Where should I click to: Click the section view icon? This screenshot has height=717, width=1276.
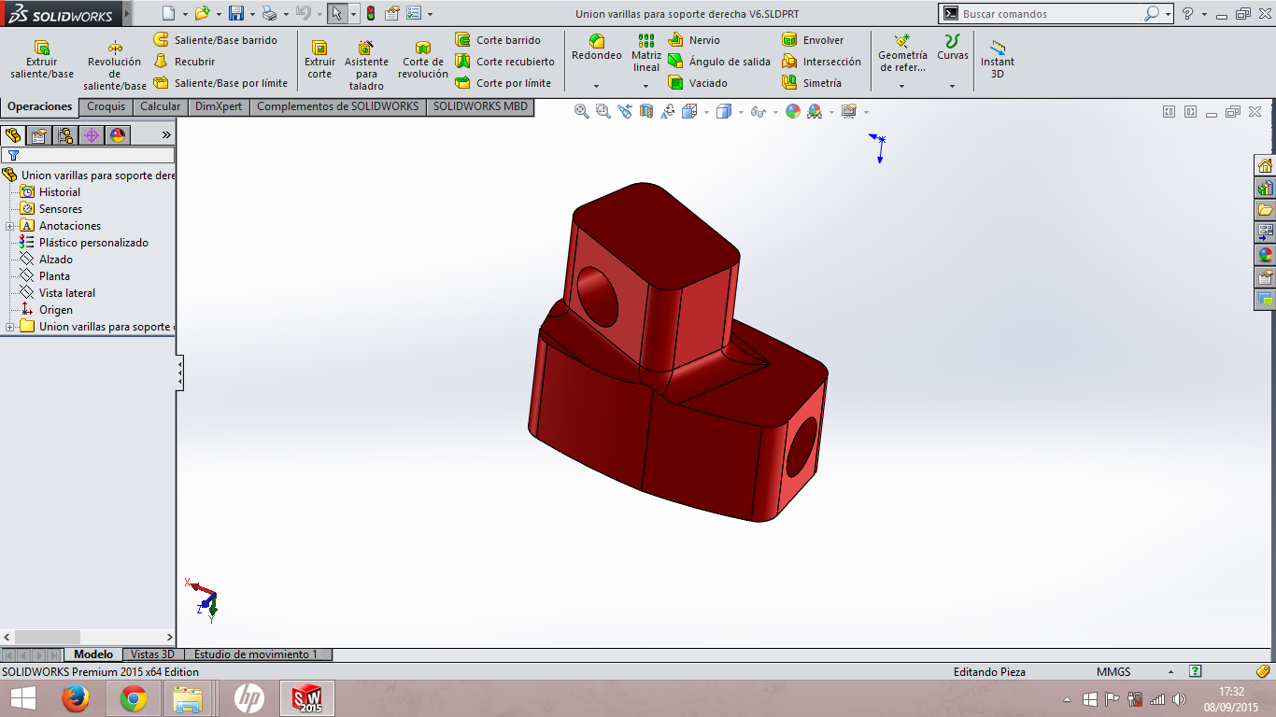(x=646, y=111)
